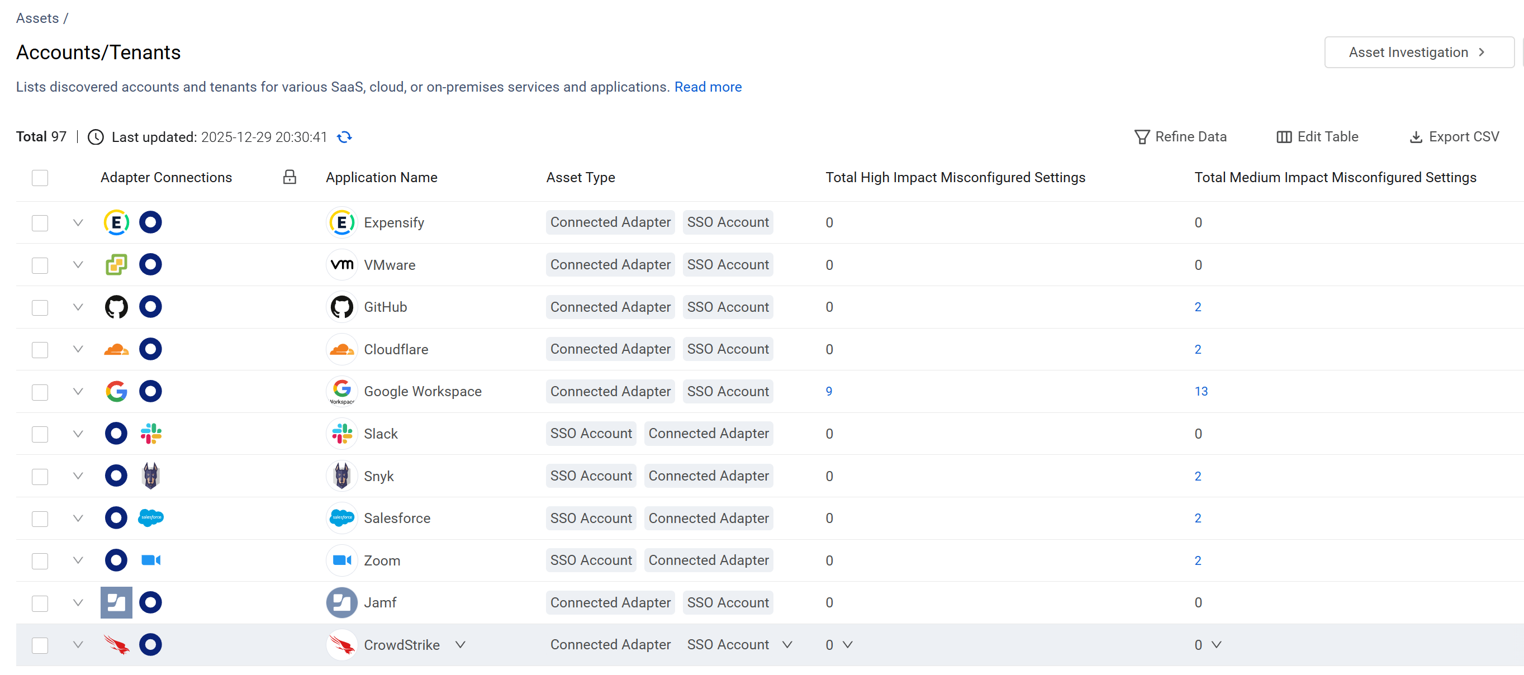Click the CrowdStrike falcon adapter icon
This screenshot has width=1524, height=675.
tap(116, 645)
